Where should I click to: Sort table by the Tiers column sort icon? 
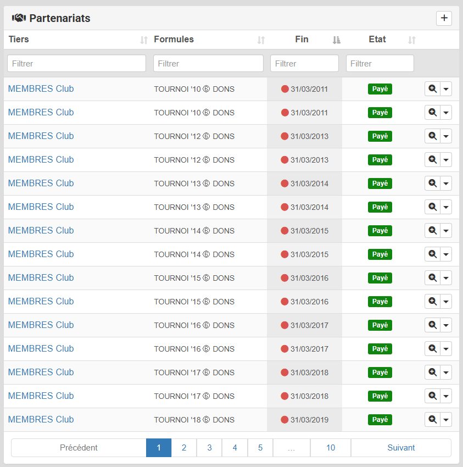click(x=144, y=40)
